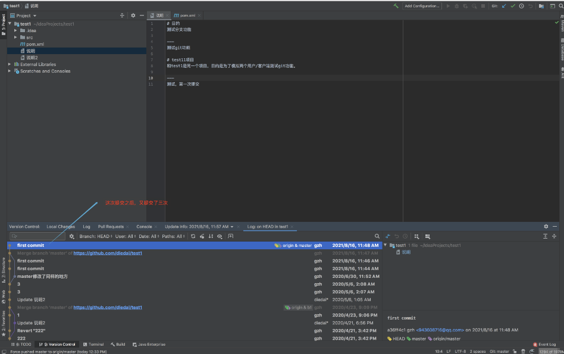Expand the src folder in Project tree
Image resolution: width=564 pixels, height=354 pixels.
[x=15, y=37]
